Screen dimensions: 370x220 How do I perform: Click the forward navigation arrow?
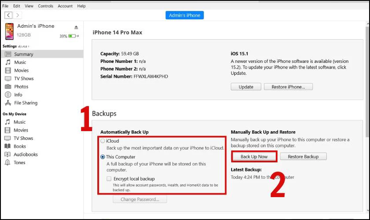pyautogui.click(x=18, y=15)
